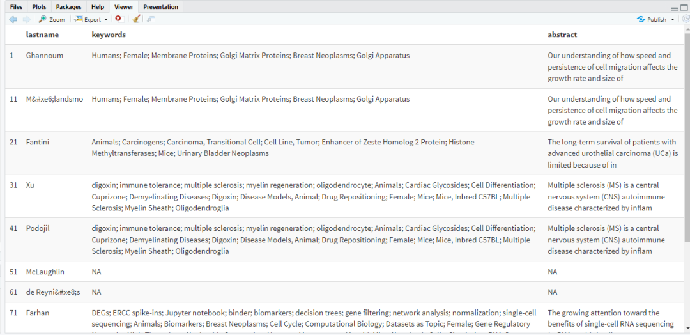Switch to the Files tab
This screenshot has height=335, width=690.
16,7
